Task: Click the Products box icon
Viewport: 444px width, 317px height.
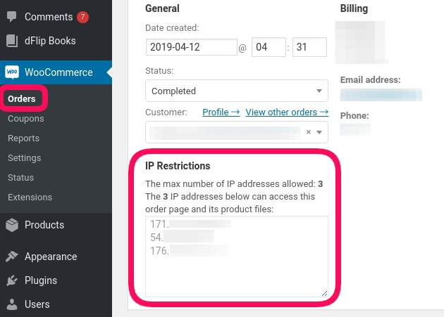Action: tap(12, 225)
